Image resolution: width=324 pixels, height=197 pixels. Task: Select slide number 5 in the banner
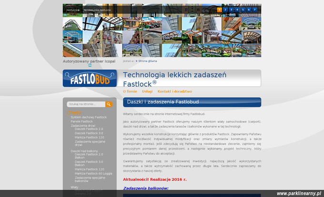243,9
